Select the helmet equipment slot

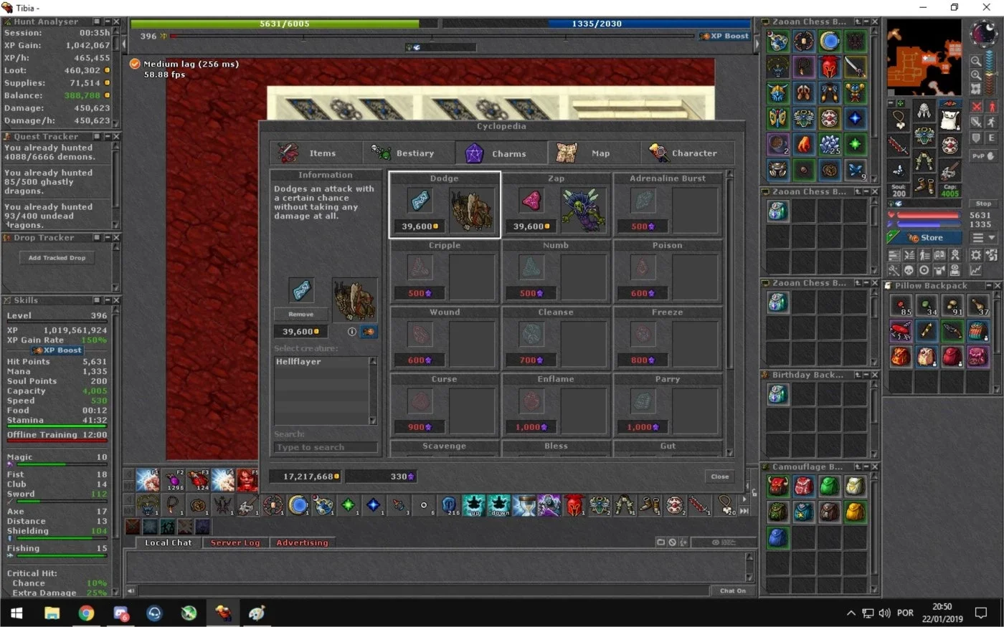tap(924, 110)
